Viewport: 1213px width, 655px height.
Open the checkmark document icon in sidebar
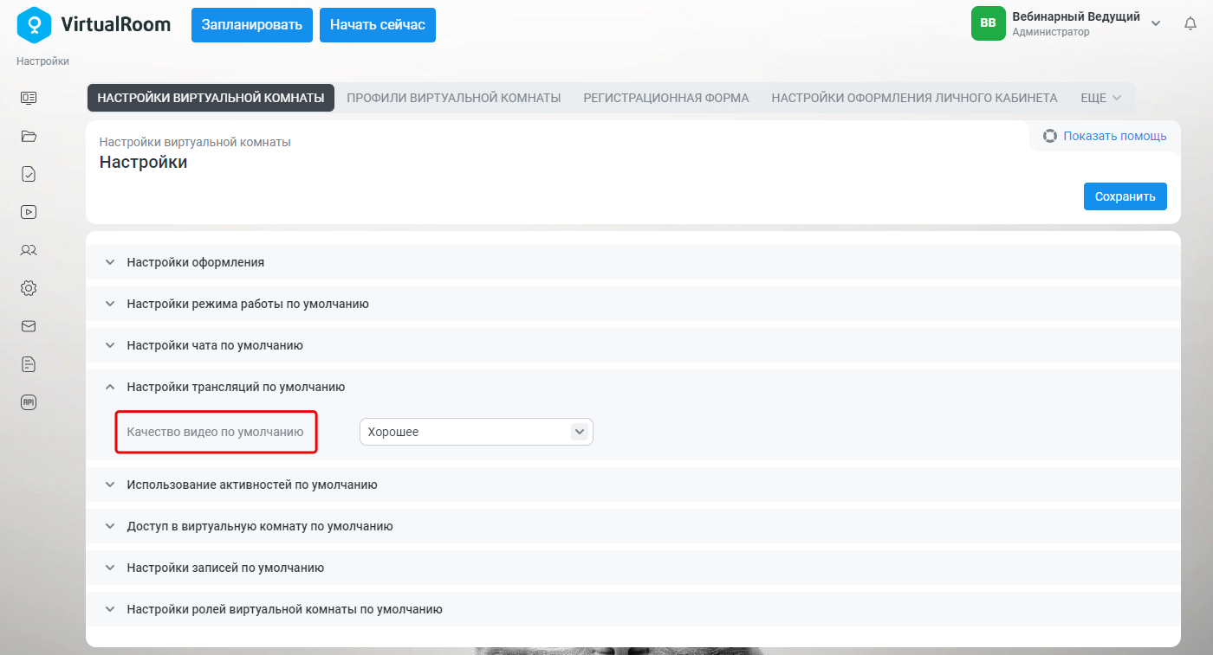pos(29,174)
